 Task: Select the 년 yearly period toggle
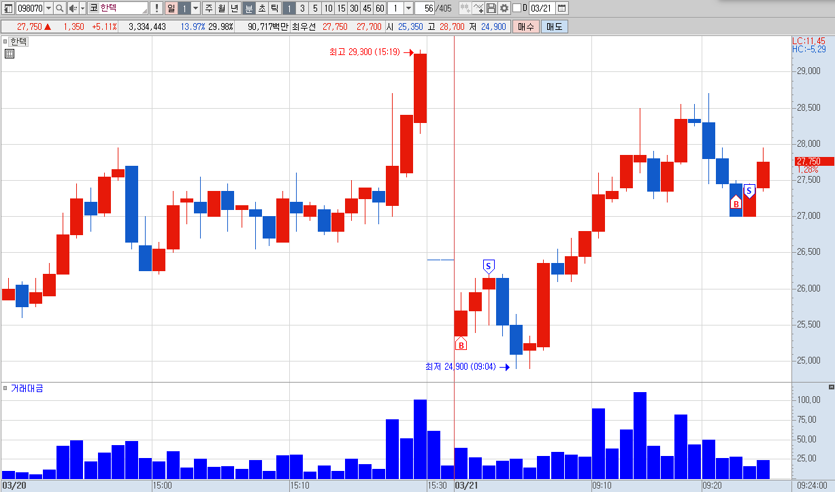(234, 8)
